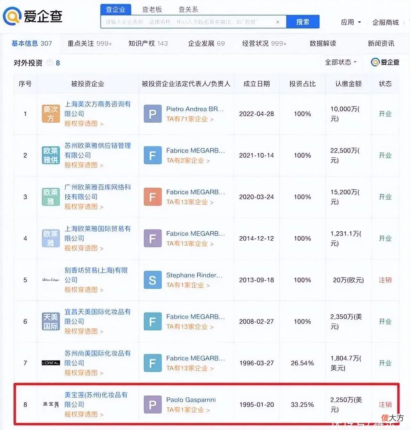Open the 知识产权 143 tab
The height and width of the screenshot is (430, 410).
pyautogui.click(x=148, y=43)
